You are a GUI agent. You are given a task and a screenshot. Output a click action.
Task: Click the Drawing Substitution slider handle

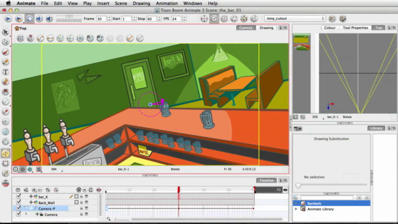(x=298, y=185)
